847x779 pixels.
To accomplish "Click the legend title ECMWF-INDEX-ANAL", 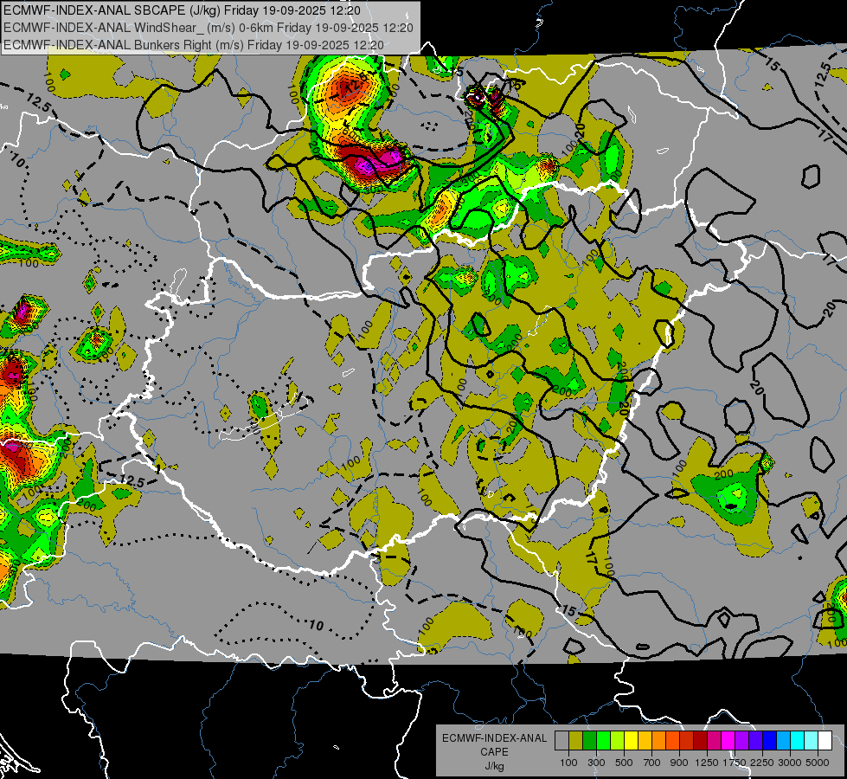I will [494, 738].
